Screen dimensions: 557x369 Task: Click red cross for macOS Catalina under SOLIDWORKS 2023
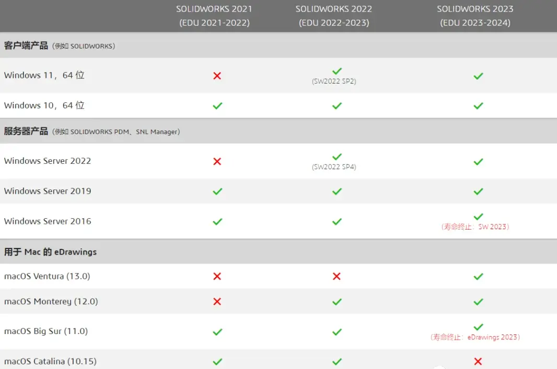pos(478,362)
